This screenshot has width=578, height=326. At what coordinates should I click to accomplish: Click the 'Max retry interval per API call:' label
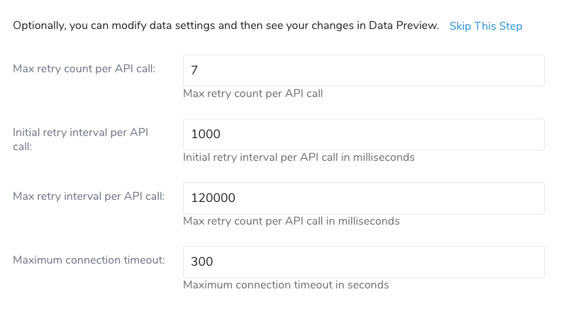pyautogui.click(x=89, y=196)
